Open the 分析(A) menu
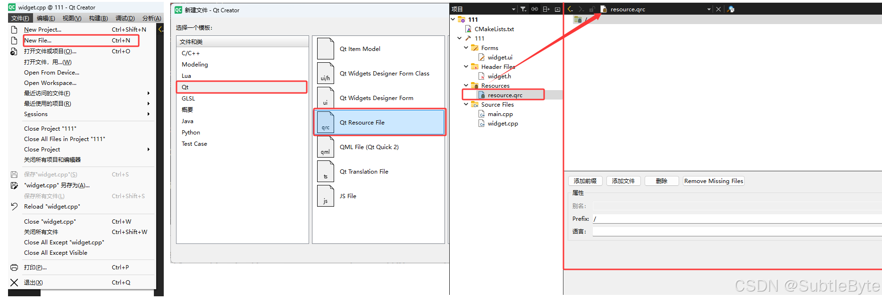The height and width of the screenshot is (301, 882). click(x=151, y=18)
